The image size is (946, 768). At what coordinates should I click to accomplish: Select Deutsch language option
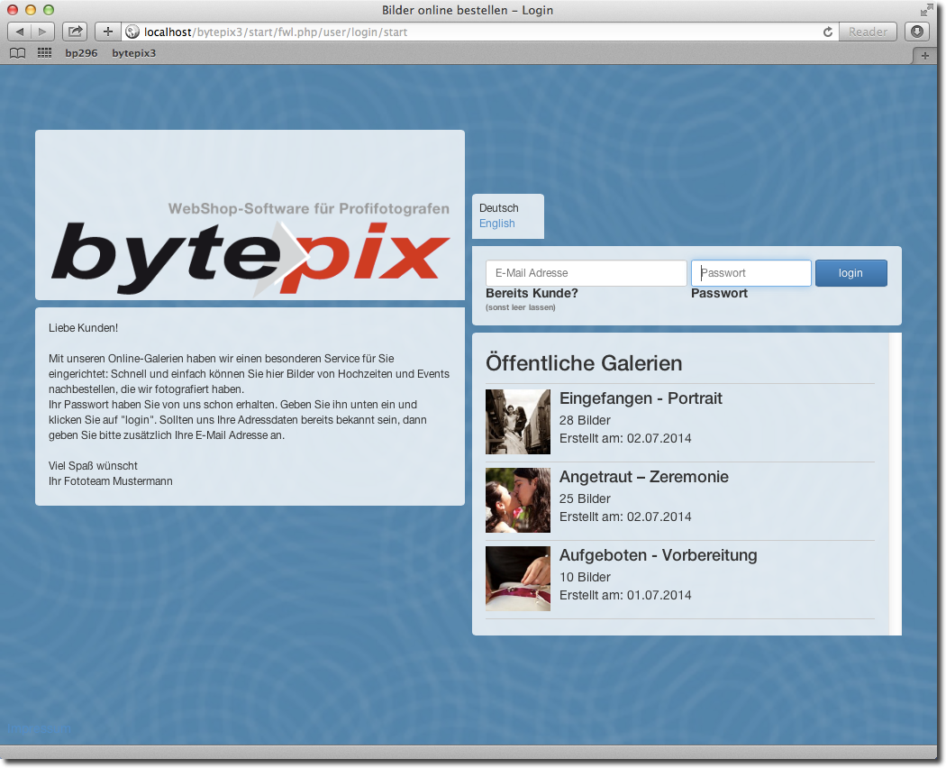pyautogui.click(x=498, y=207)
